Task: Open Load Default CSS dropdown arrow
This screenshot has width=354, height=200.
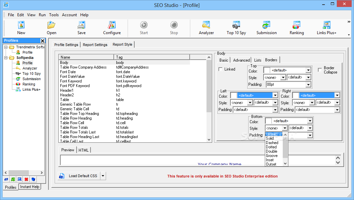Action: [103, 176]
